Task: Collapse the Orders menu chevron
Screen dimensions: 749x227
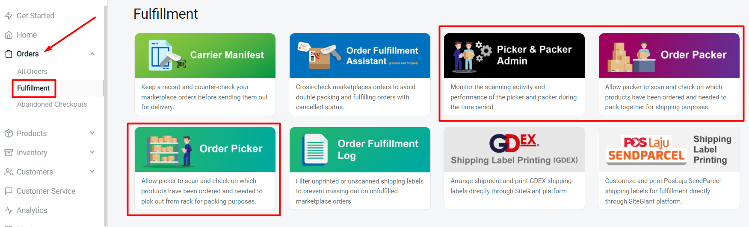Action: (92, 54)
